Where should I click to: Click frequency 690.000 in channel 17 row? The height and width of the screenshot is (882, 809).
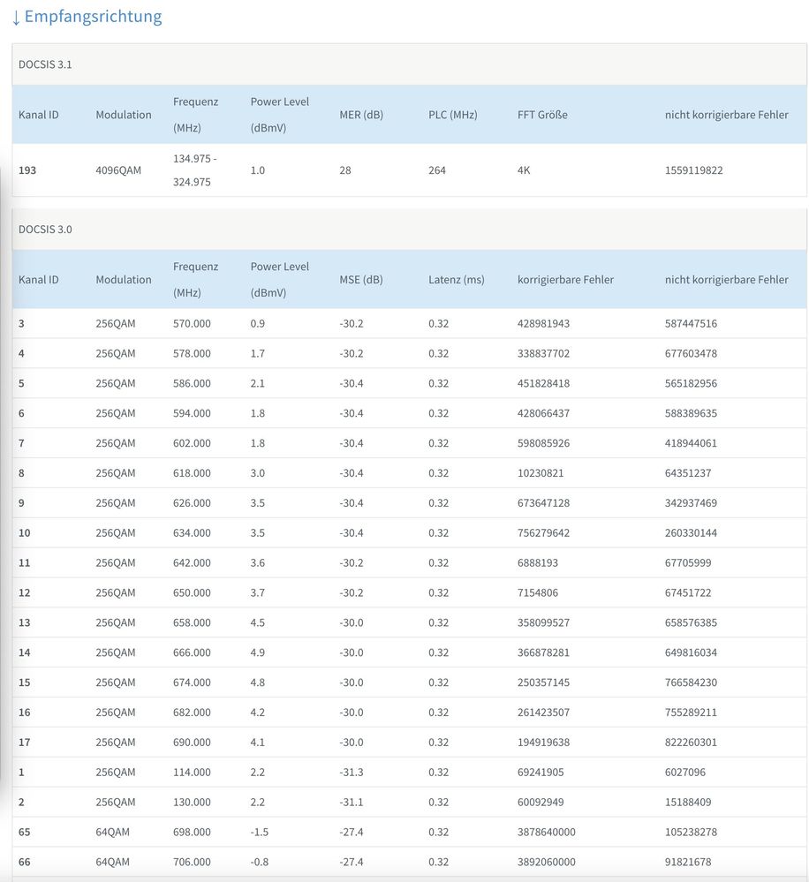(192, 743)
